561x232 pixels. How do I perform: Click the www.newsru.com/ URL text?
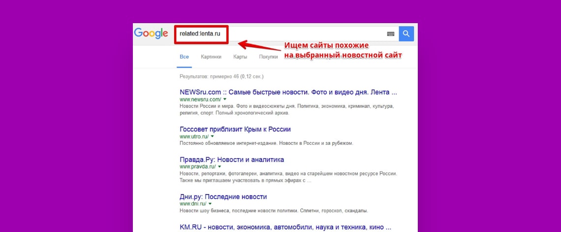point(200,99)
